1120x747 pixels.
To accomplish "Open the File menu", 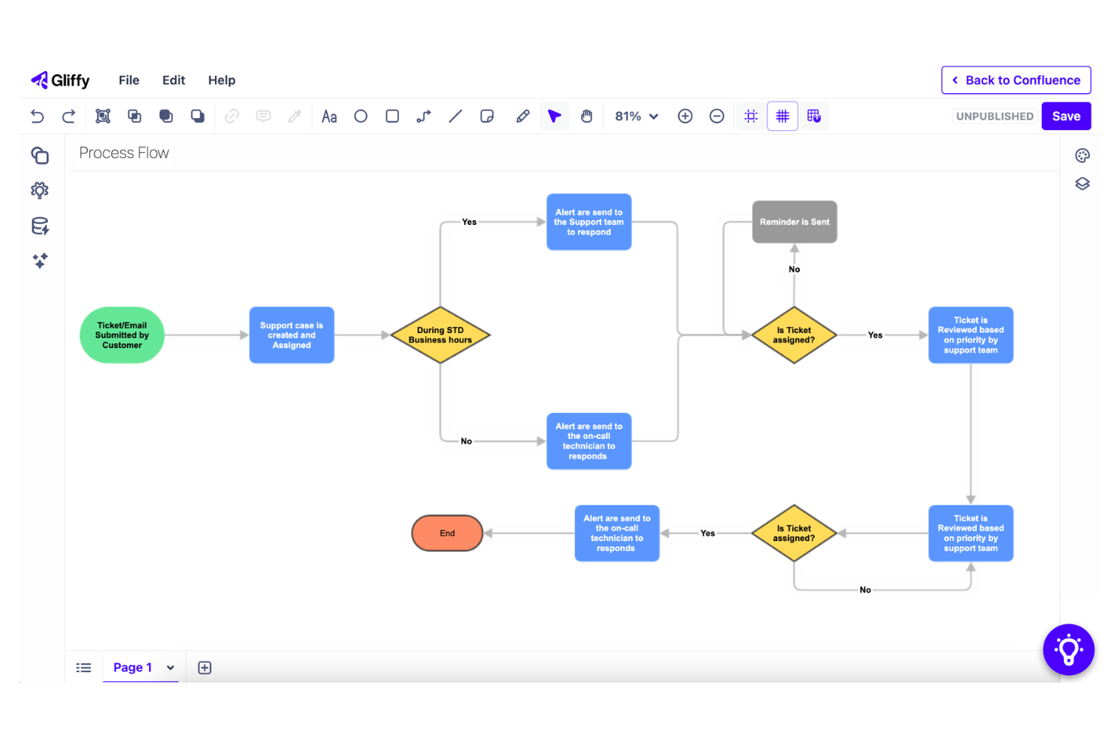I will click(129, 79).
